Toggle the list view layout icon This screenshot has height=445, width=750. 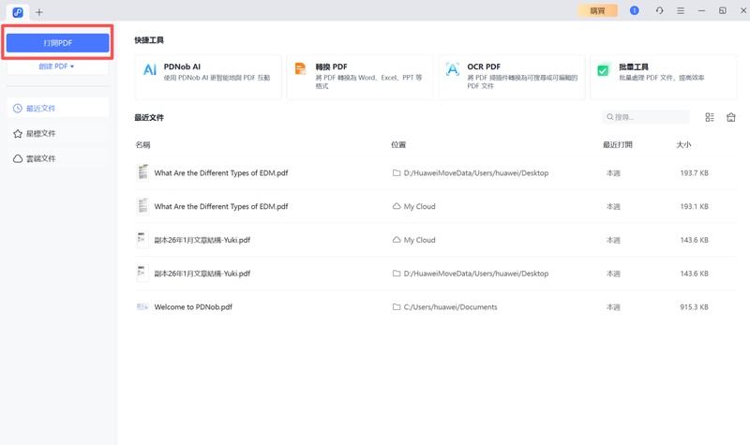click(x=710, y=117)
